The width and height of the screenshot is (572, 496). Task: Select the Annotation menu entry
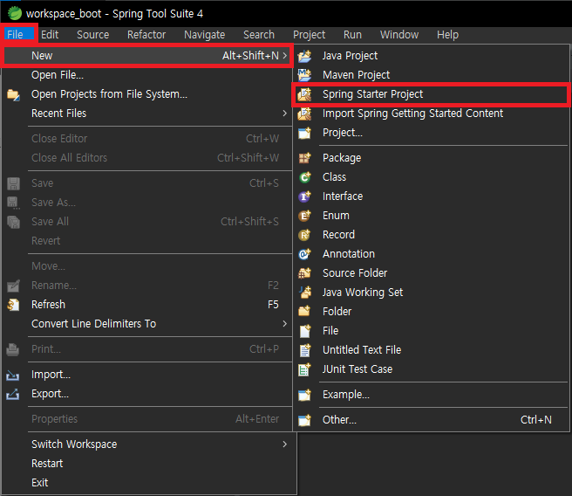click(431, 254)
